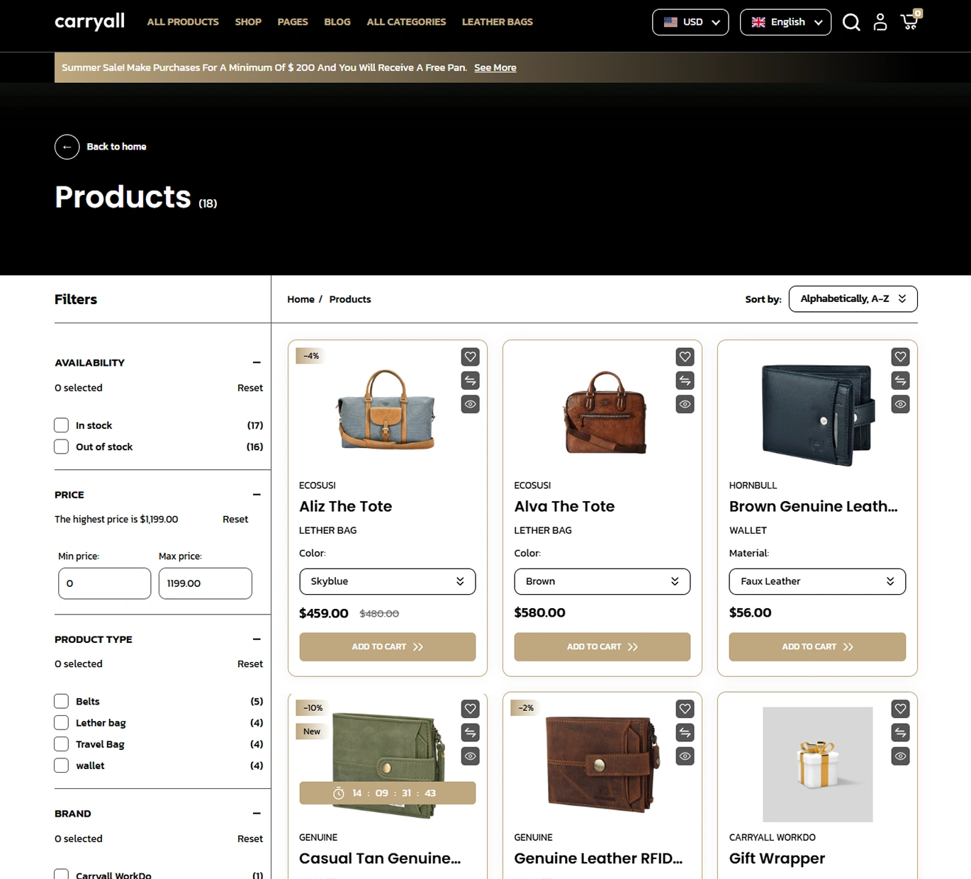Image resolution: width=971 pixels, height=879 pixels.
Task: Compare Brown Genuine Leather wallet
Action: click(900, 381)
